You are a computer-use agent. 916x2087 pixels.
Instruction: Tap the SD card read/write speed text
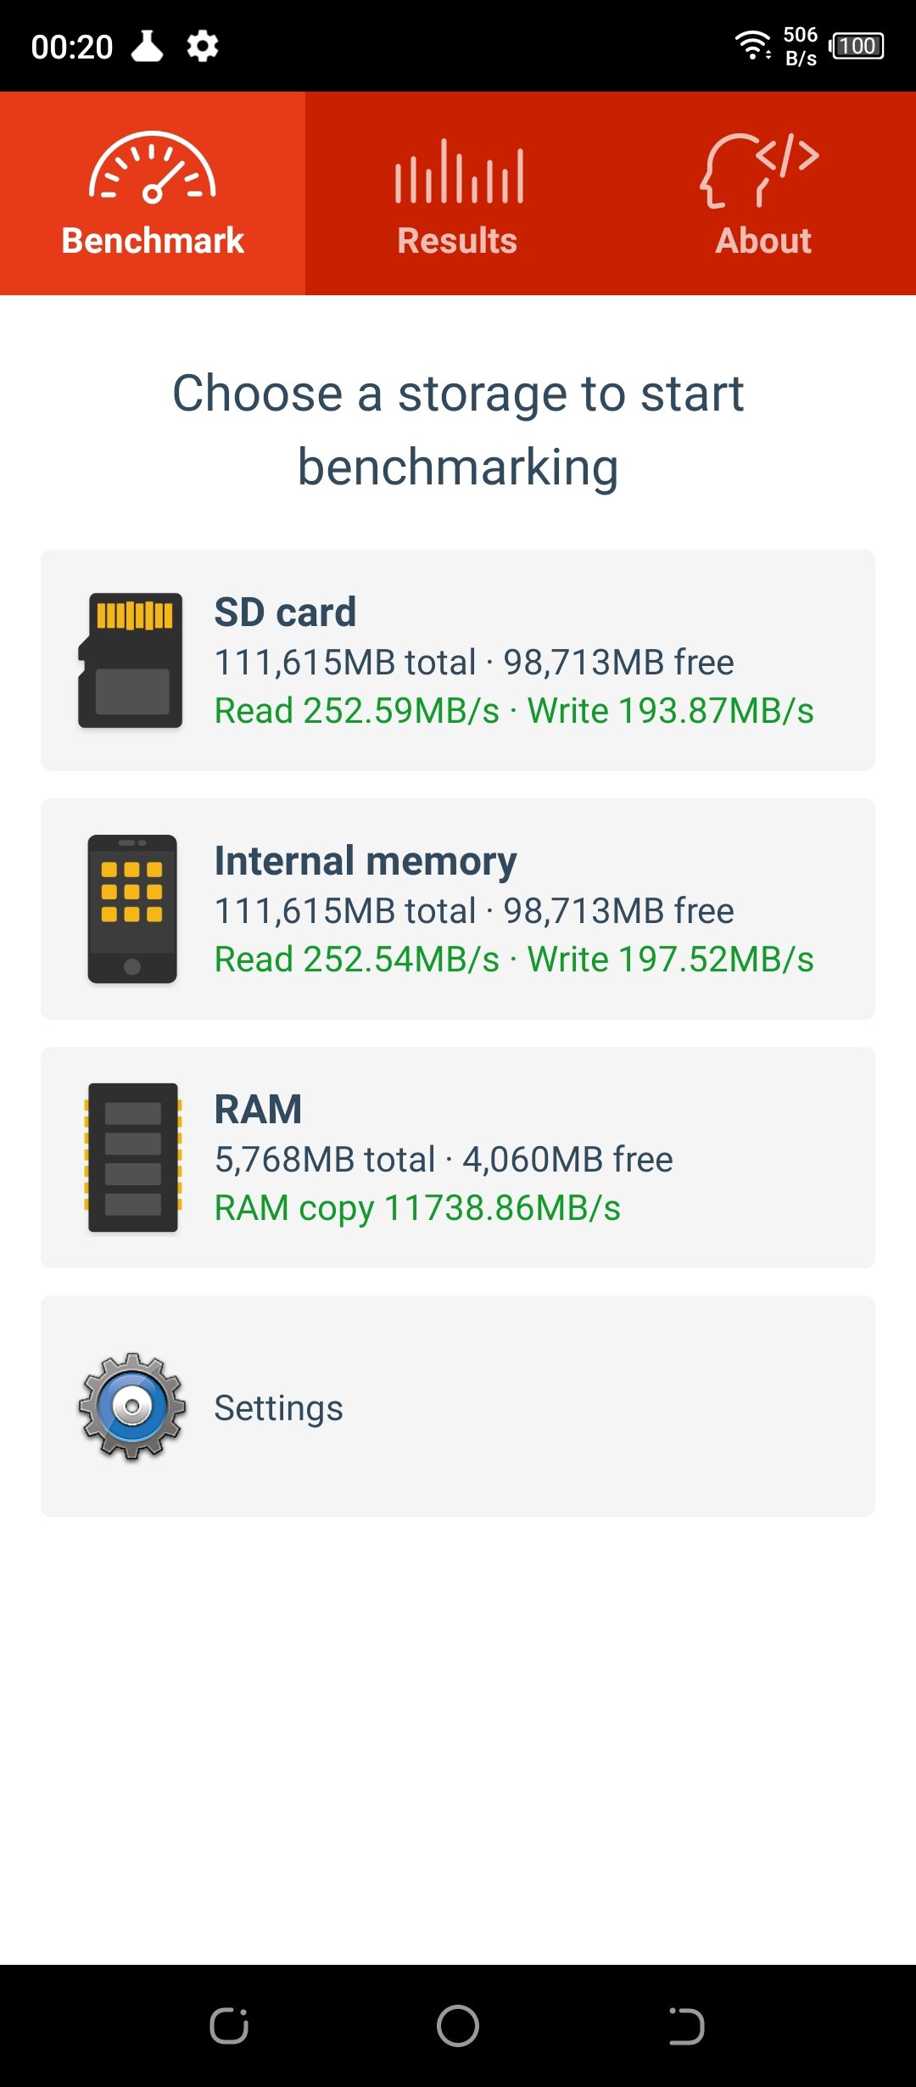tap(514, 711)
